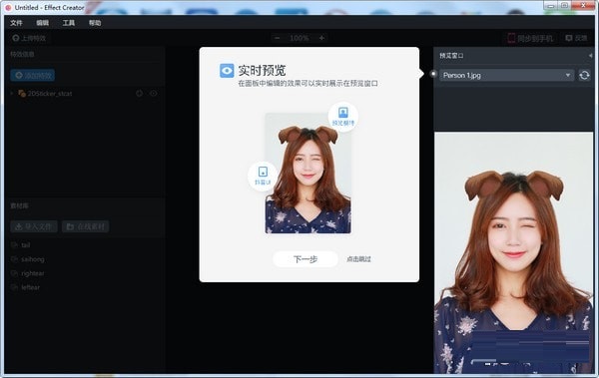Viewport: 599px width, 378px height.
Task: Click the 100% zoom level value
Action: [x=299, y=38]
